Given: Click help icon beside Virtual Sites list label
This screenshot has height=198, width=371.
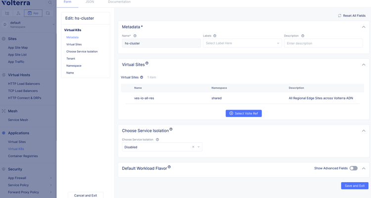Looking at the screenshot, I should pyautogui.click(x=141, y=77).
